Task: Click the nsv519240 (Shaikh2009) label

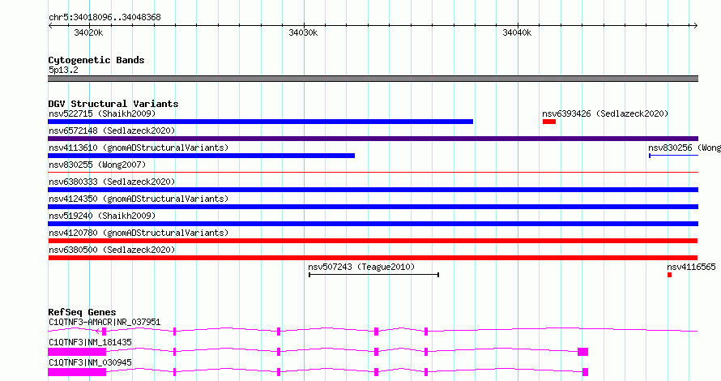Action: (102, 216)
